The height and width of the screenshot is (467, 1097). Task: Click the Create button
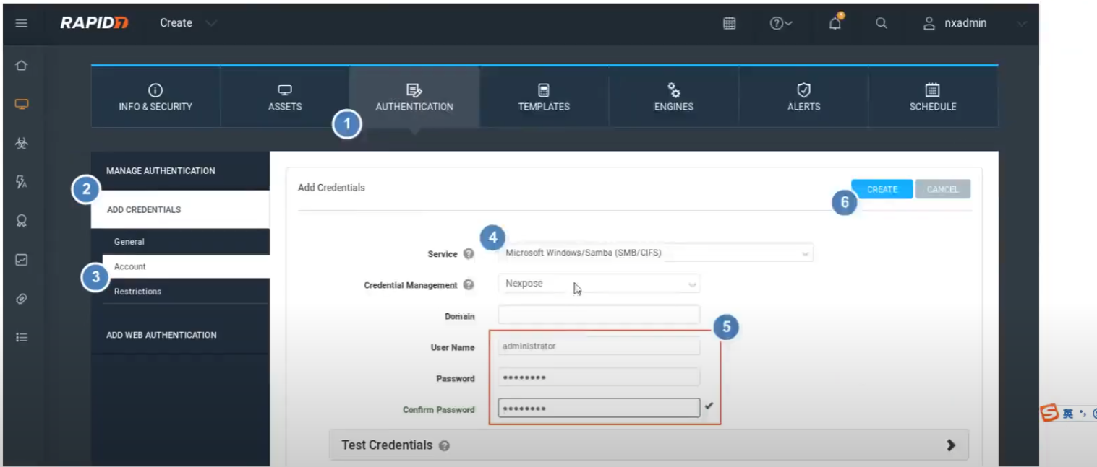tap(882, 189)
